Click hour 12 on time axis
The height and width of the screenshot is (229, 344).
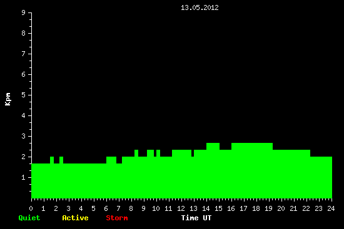tap(181, 208)
